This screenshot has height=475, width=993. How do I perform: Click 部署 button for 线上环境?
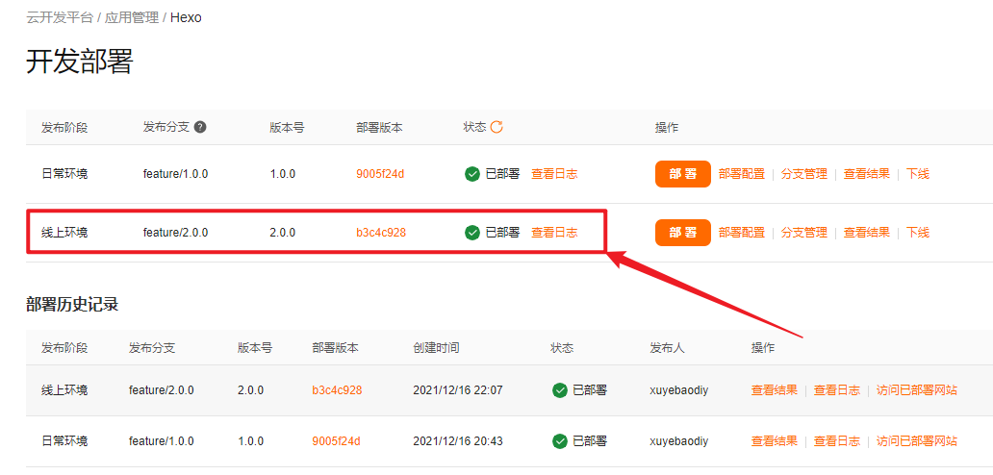coord(683,233)
